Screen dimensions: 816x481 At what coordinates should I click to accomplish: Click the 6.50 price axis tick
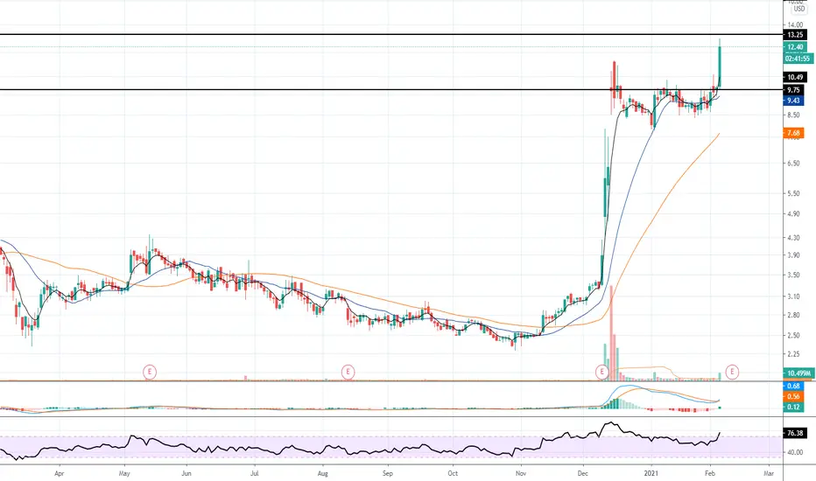[x=793, y=164]
